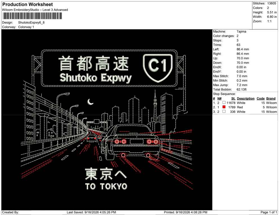Click the 'EndX:' label
The height and width of the screenshot is (215, 279).
click(x=217, y=67)
